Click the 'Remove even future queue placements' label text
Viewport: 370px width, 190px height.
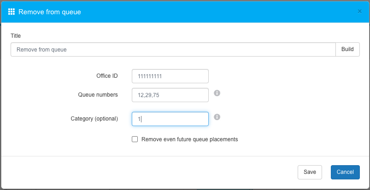pyautogui.click(x=189, y=139)
